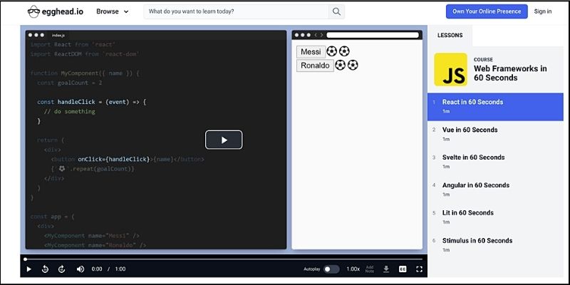The image size is (570, 285).
Task: Select Svelte in 60 Seconds lesson
Action: click(x=495, y=162)
